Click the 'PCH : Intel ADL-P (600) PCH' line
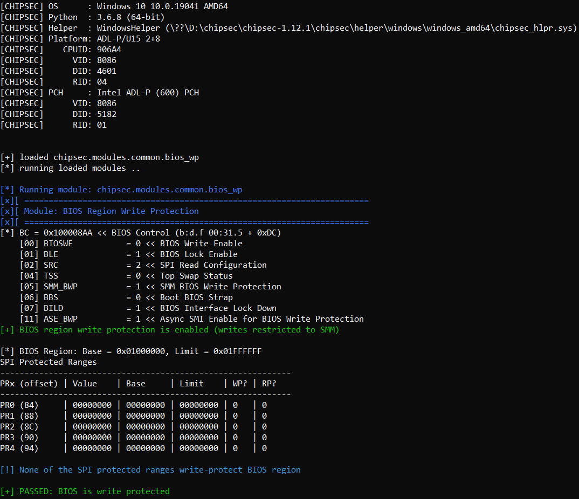Viewport: 579px width, 499px height. 100,93
